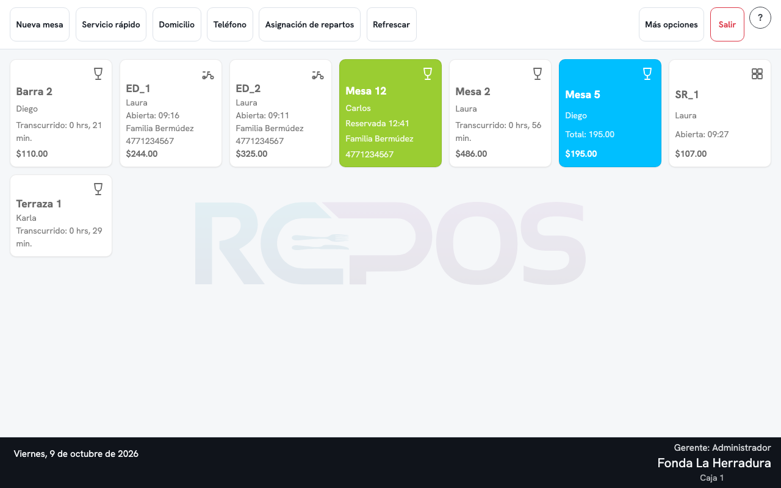This screenshot has height=488, width=781.
Task: Click the Fonda La Herradura restaurant name
Action: (x=714, y=463)
